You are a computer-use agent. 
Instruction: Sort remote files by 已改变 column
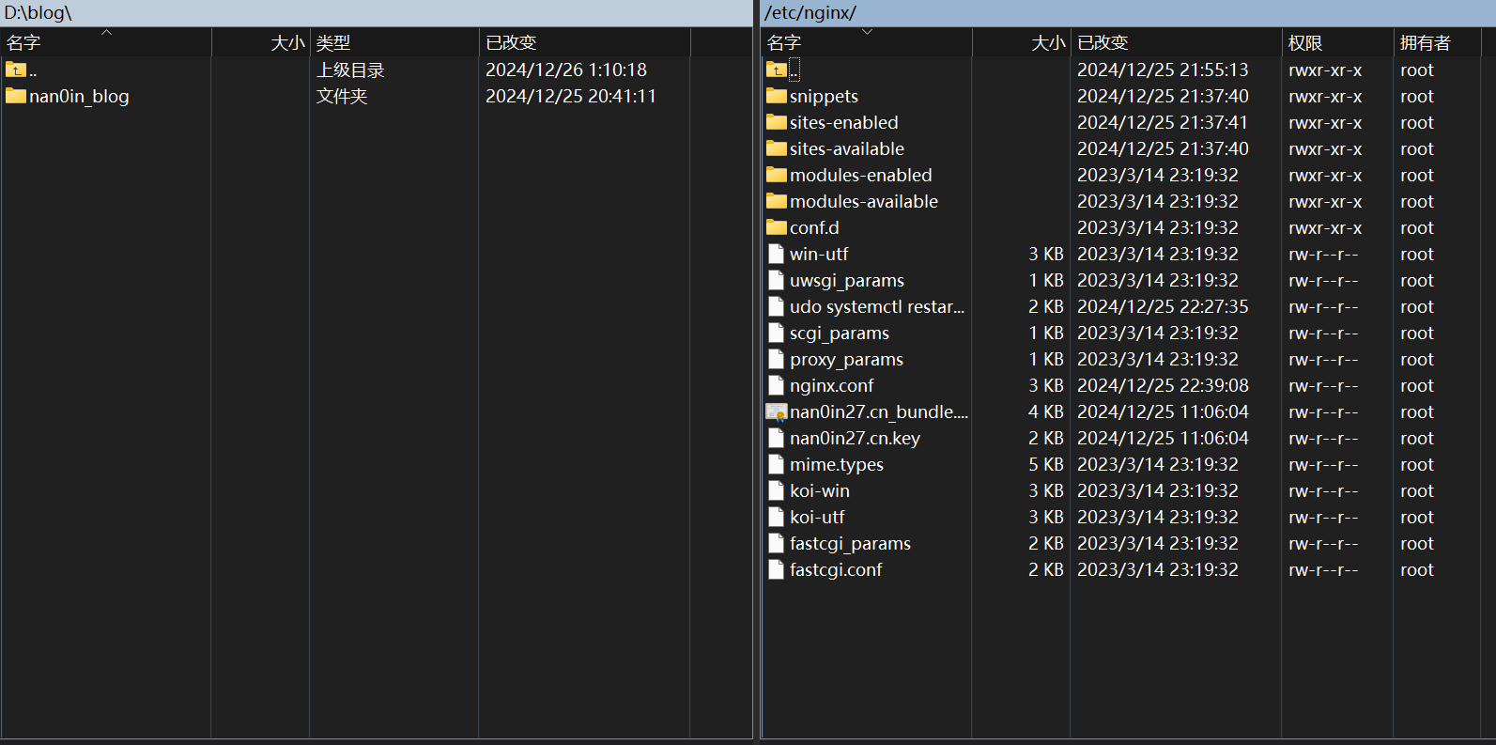(x=1103, y=42)
